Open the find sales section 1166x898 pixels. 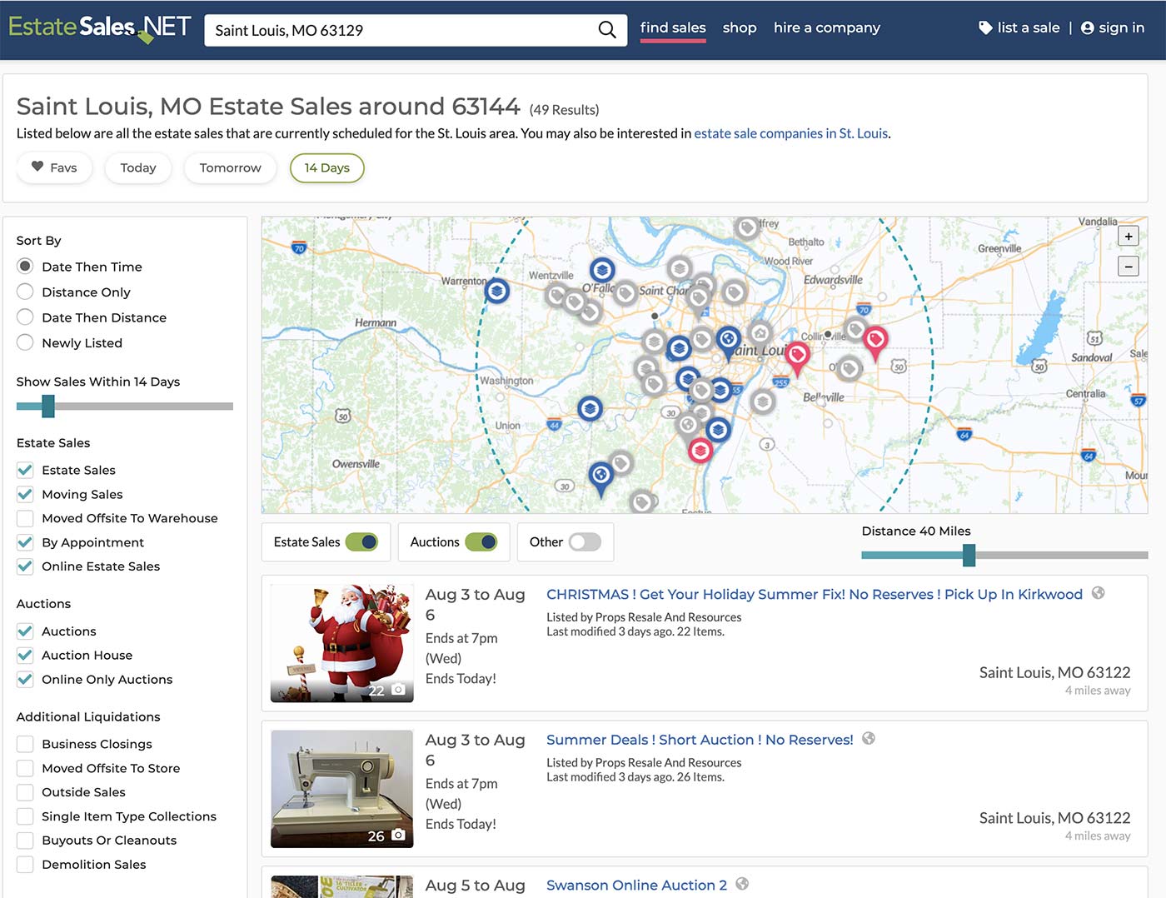tap(672, 27)
